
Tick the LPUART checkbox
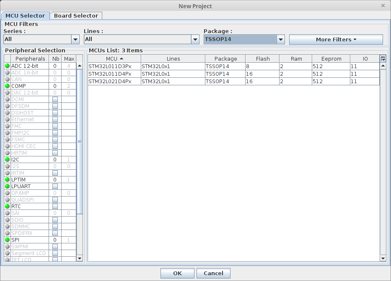(55, 186)
